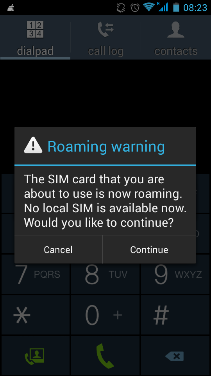Tap the battery status icon
The image size is (211, 376).
point(176,7)
